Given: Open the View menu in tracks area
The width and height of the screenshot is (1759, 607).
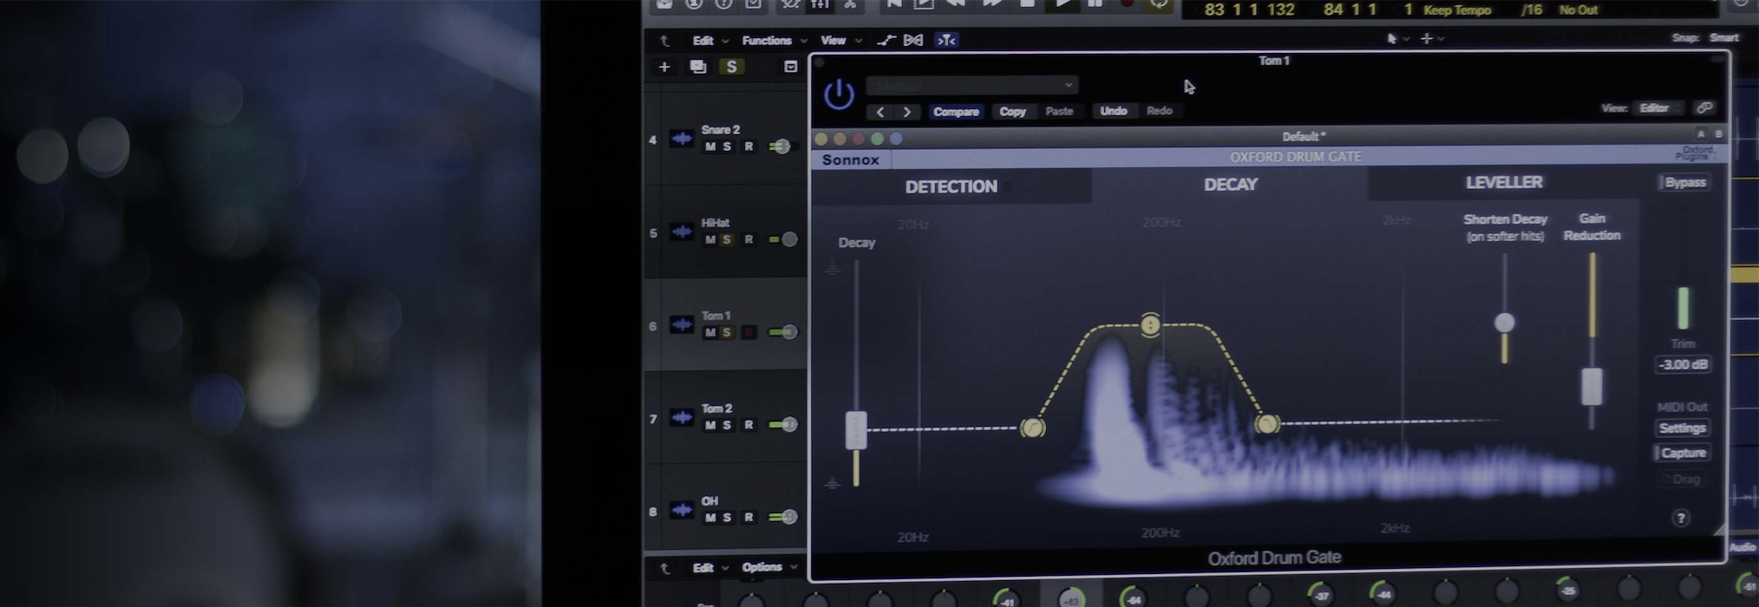Looking at the screenshot, I should [x=840, y=41].
